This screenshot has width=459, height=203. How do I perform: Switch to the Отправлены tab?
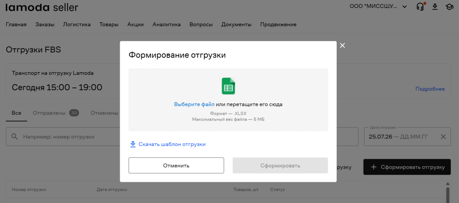click(56, 113)
